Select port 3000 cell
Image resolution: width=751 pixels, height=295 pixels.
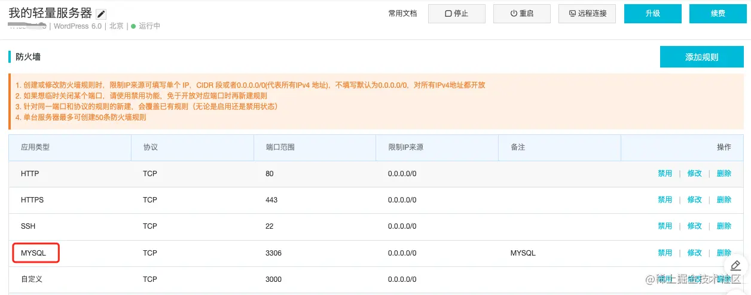click(273, 279)
